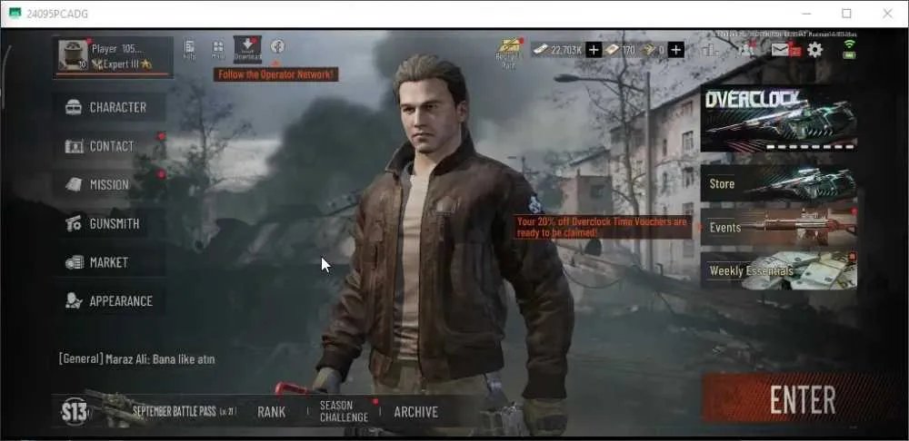Click the Operator Network social icon
This screenshot has width=909, height=441.
277,47
